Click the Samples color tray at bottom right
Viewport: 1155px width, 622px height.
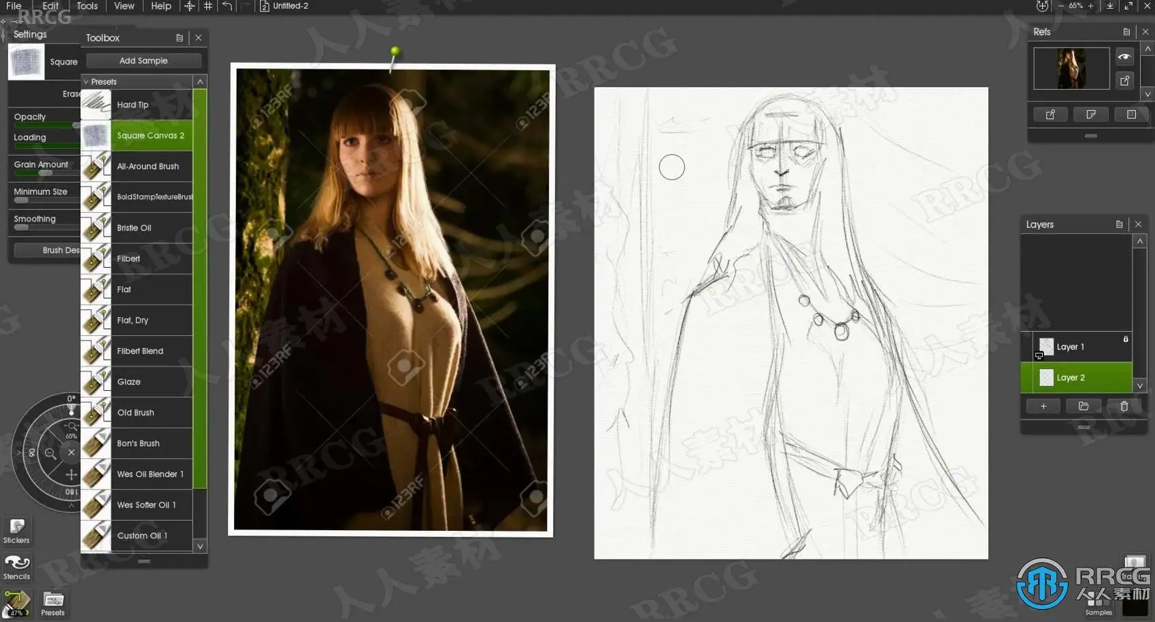pyautogui.click(x=1099, y=603)
